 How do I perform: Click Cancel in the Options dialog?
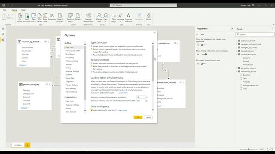click(148, 117)
